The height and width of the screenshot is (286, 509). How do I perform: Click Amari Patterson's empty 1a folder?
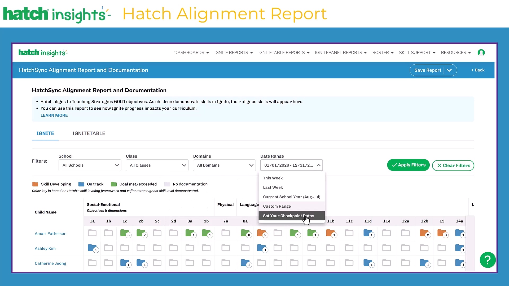pyautogui.click(x=92, y=233)
